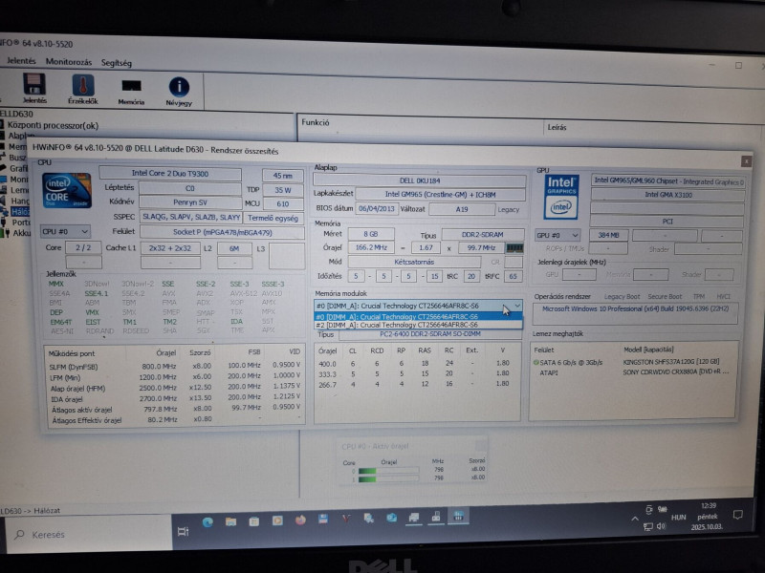Click the Intel Graphics logo
The height and width of the screenshot is (573, 765).
point(561,197)
